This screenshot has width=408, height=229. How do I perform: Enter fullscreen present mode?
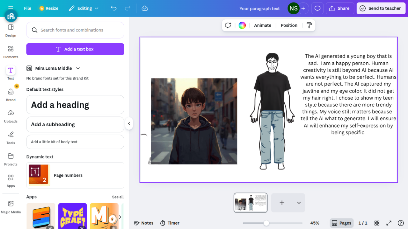(x=389, y=223)
